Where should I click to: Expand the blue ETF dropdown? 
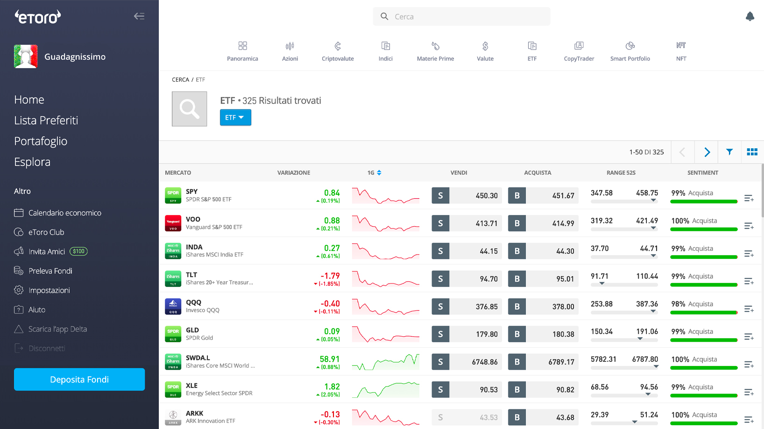[235, 118]
